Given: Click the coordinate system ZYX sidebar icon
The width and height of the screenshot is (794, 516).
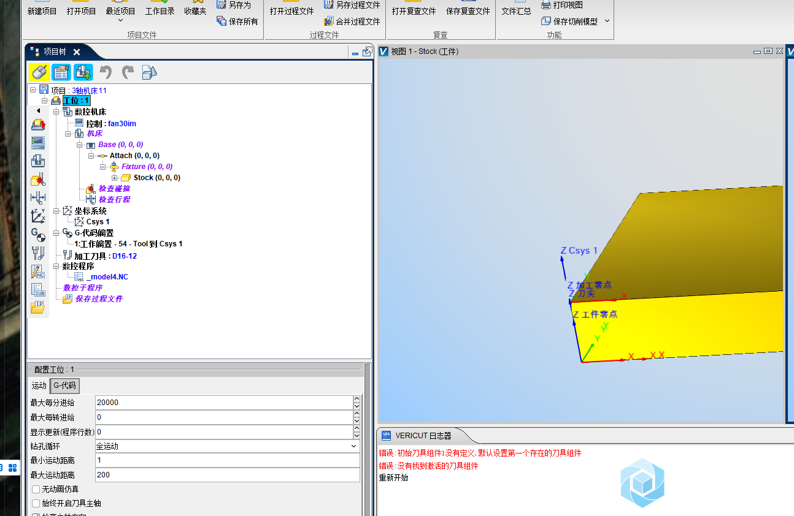Looking at the screenshot, I should click(38, 216).
